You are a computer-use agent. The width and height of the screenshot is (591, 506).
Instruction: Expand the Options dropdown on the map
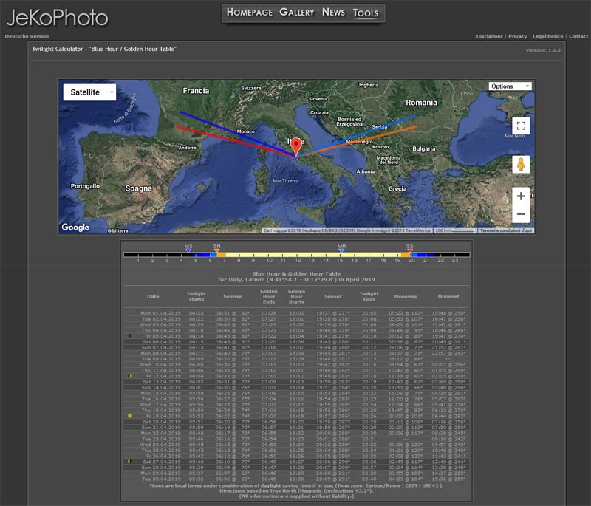tap(510, 86)
